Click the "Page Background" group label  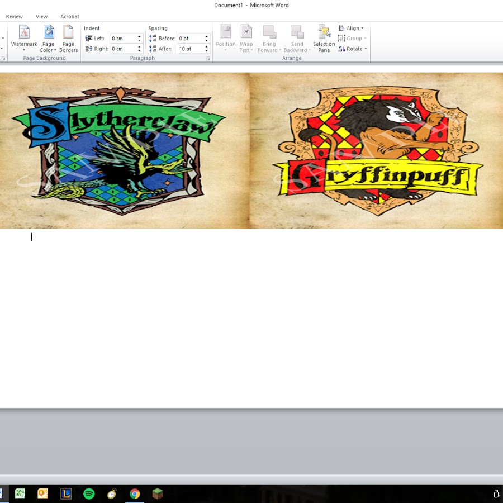44,58
